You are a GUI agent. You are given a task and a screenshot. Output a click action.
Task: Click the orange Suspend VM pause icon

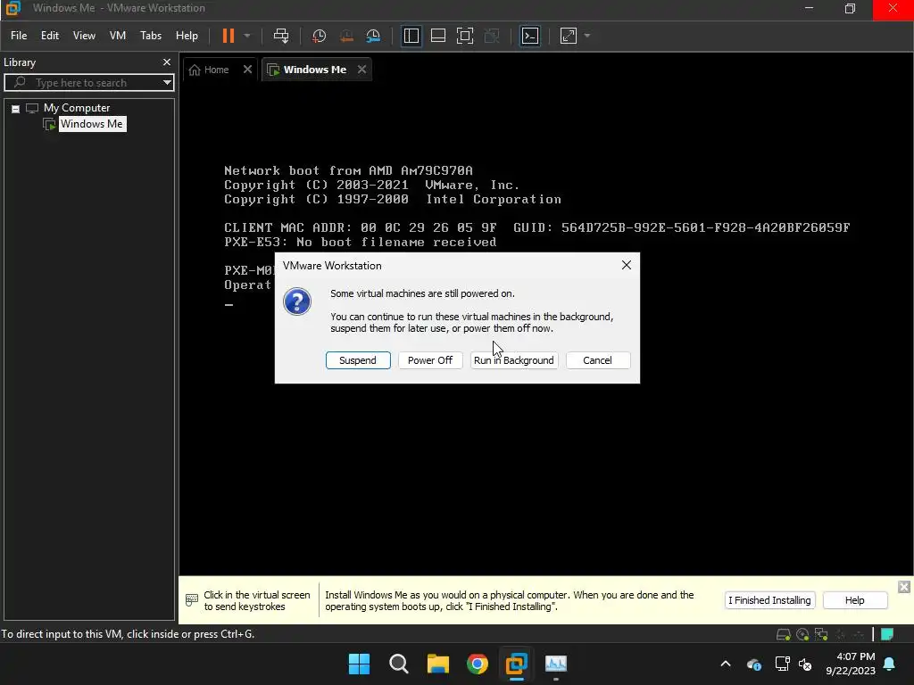[228, 36]
